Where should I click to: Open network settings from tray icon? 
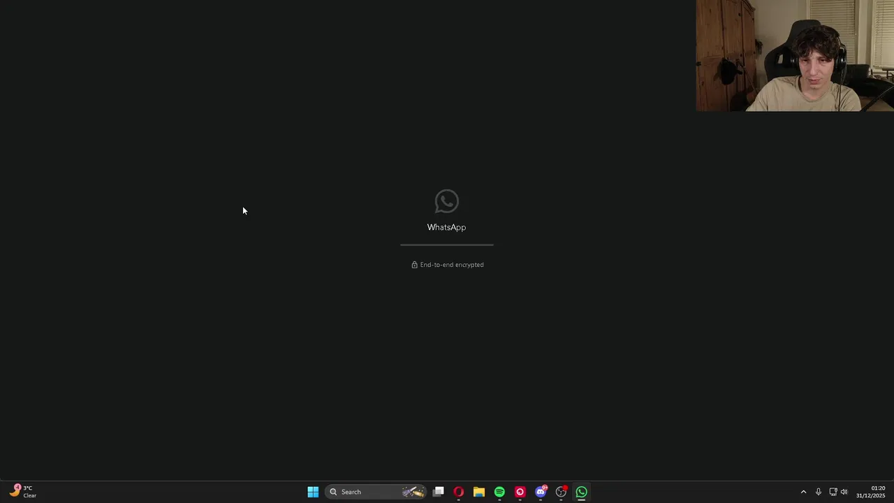tap(833, 492)
